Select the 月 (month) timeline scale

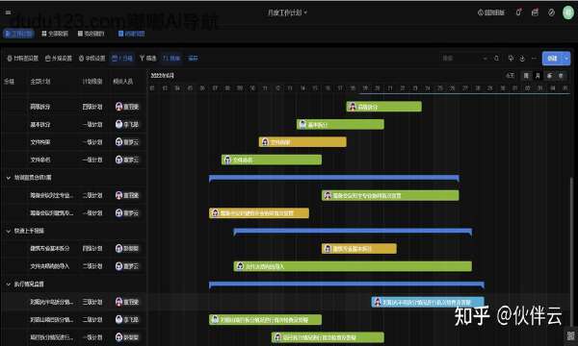[538, 76]
